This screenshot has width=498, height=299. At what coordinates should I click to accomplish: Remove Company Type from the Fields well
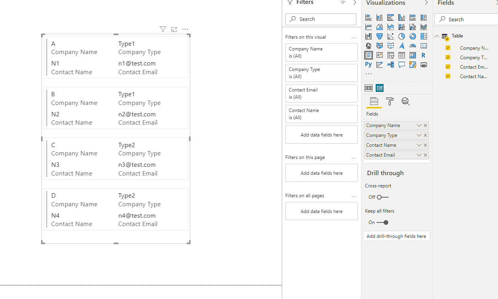pos(425,135)
